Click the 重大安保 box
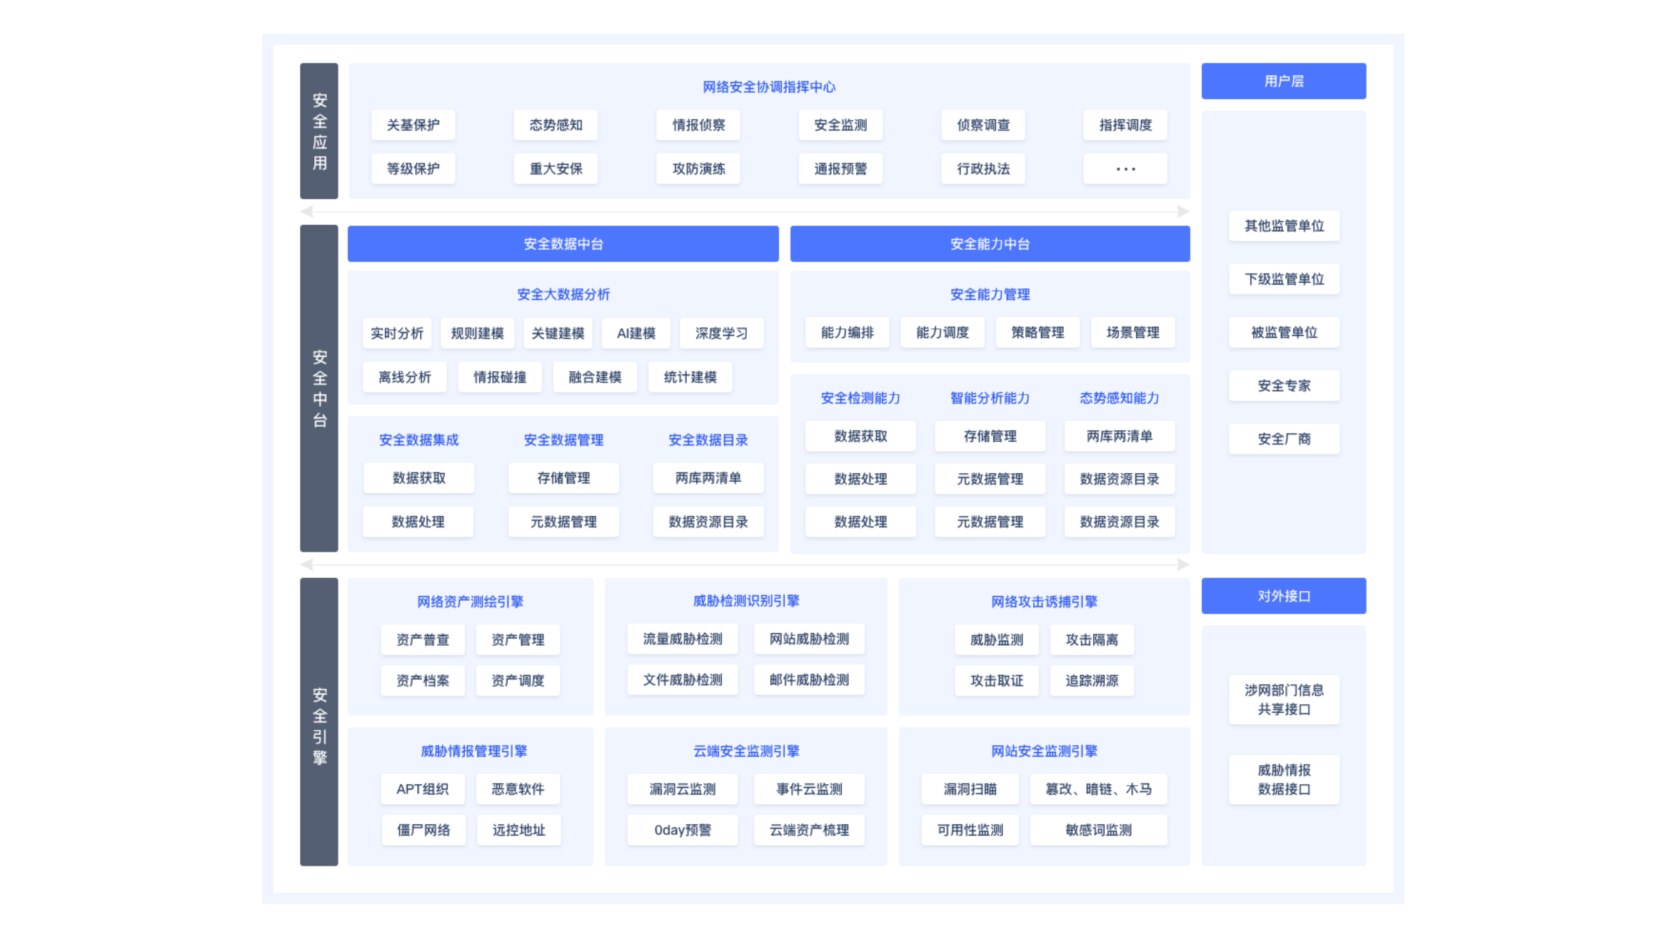 [x=556, y=168]
